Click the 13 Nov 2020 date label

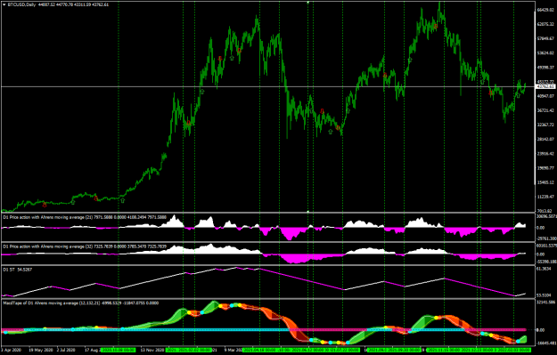[152, 350]
